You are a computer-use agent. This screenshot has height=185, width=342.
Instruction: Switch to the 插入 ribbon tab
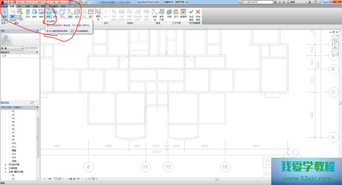click(x=19, y=6)
